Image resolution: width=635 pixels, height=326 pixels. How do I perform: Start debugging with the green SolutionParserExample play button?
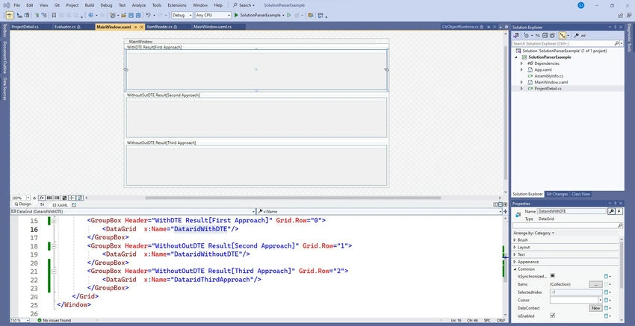click(x=237, y=15)
